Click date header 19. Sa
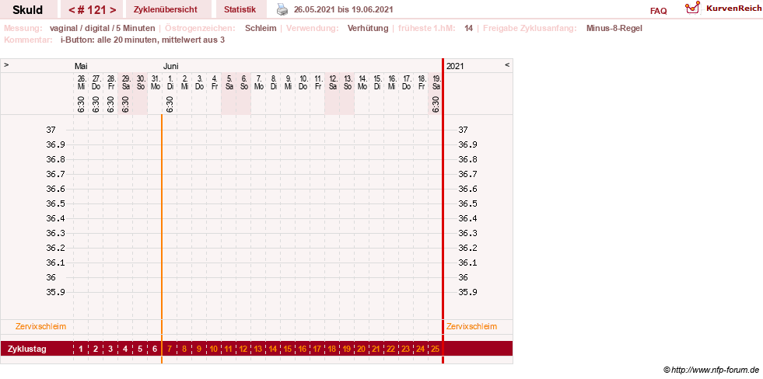Screen dimensions: 763x379 click(436, 82)
